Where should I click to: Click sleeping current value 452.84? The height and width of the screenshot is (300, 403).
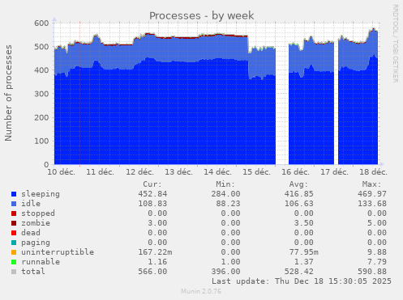coord(152,194)
